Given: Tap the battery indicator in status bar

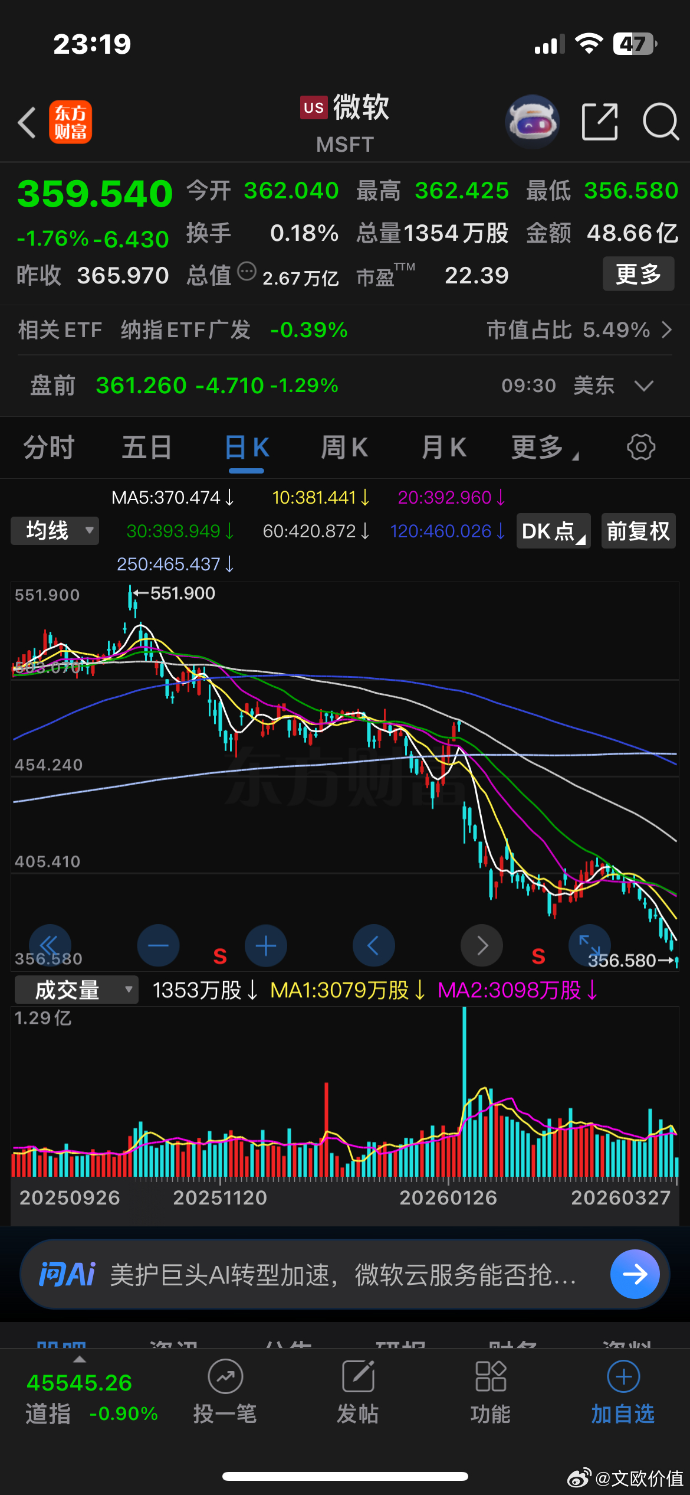Looking at the screenshot, I should (636, 44).
